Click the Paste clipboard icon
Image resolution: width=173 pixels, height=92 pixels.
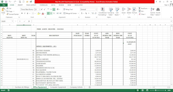[x=3, y=10]
